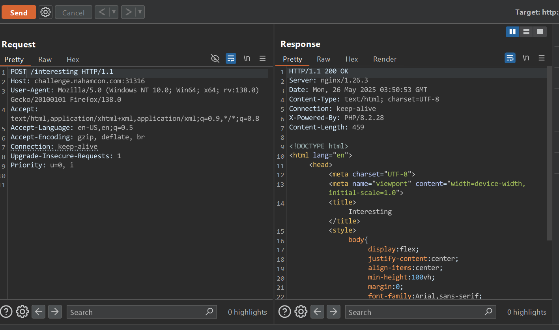Toggle hidden-characters eye icon in Request
Screen dimensions: 559x330
click(215, 59)
